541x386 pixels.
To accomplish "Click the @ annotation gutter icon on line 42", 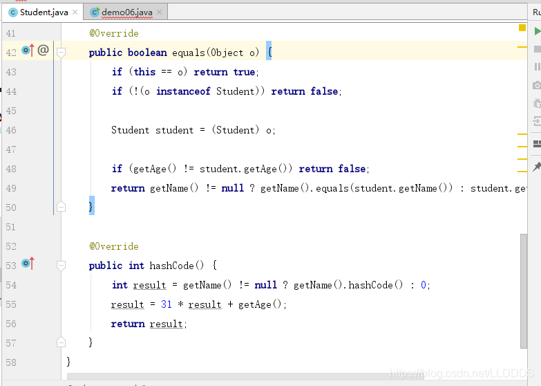I will pyautogui.click(x=43, y=50).
